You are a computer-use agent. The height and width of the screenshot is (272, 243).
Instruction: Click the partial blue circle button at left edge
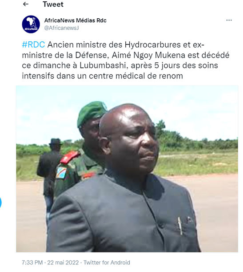pyautogui.click(x=0, y=202)
